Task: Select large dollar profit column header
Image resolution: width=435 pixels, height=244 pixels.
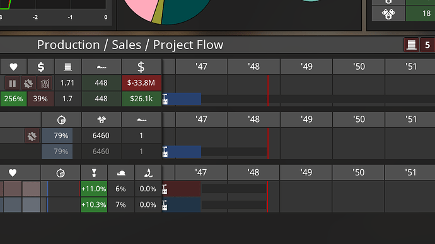Action: [141, 67]
